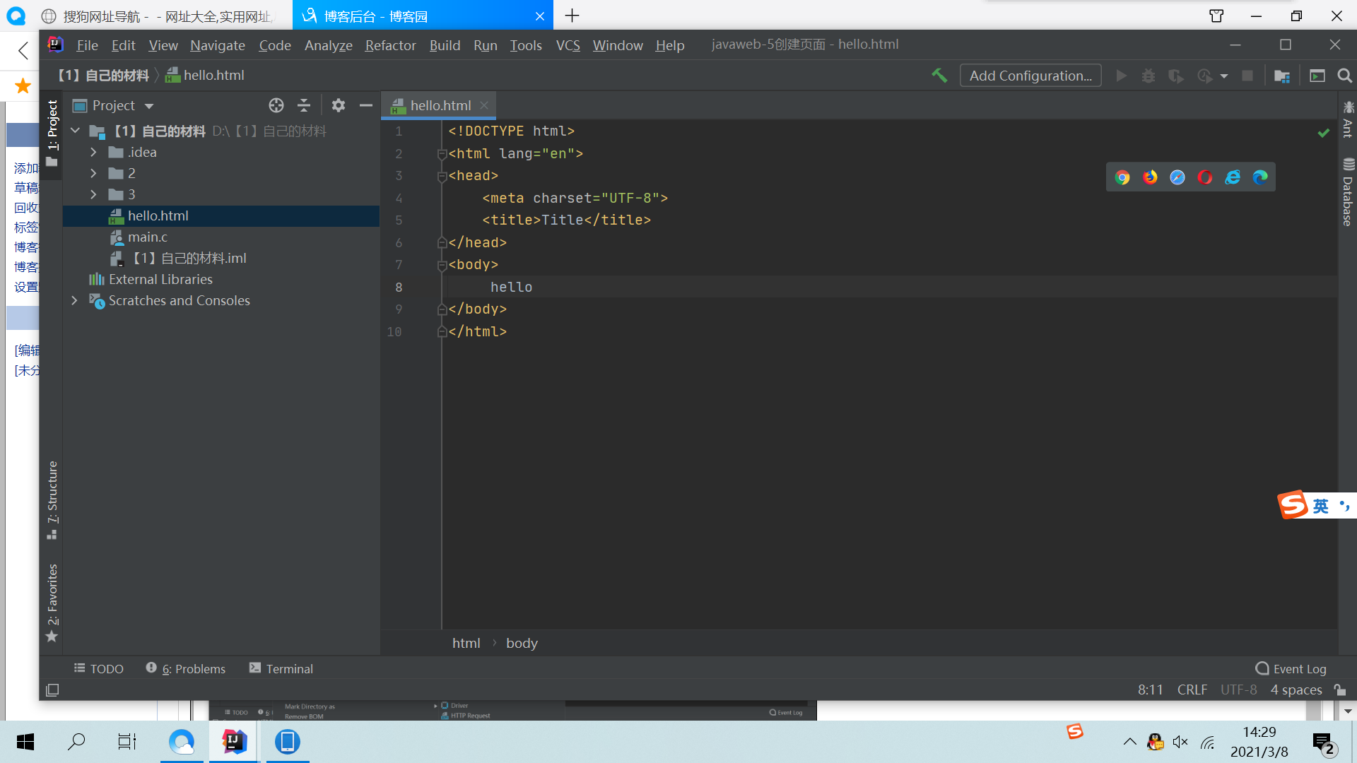Open main.c file in project tree
This screenshot has width=1357, height=763.
pos(147,237)
